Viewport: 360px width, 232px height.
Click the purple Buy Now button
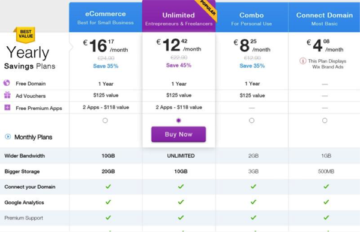pos(179,134)
